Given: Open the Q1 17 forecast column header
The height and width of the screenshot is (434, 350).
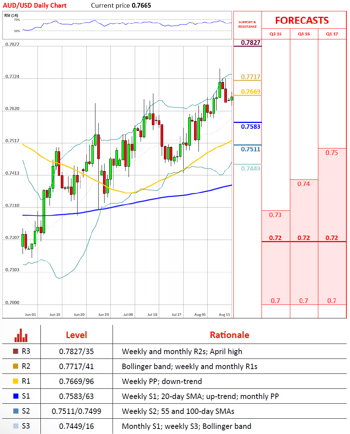Looking at the screenshot, I should pos(332,34).
